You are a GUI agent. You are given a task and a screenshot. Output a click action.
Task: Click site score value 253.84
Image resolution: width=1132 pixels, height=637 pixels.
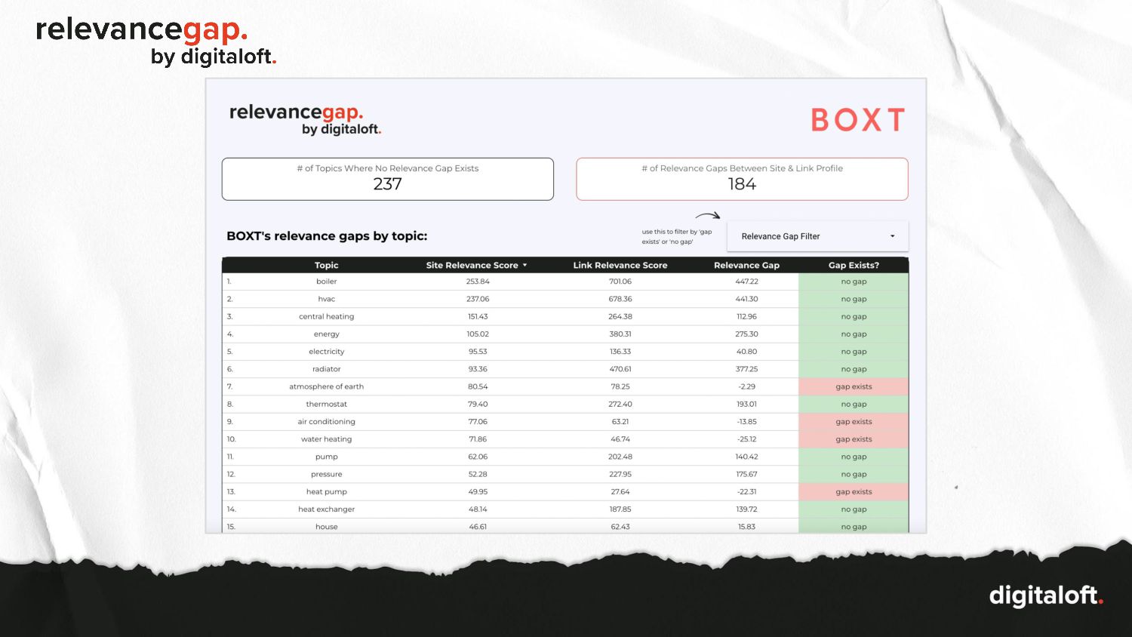(478, 282)
